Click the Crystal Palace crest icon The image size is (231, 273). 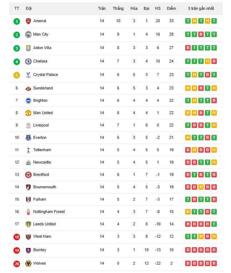28,75
